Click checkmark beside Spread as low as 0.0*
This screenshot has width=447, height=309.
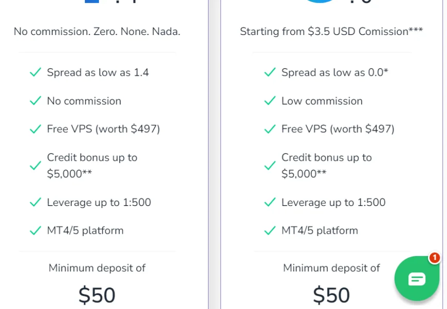(270, 73)
